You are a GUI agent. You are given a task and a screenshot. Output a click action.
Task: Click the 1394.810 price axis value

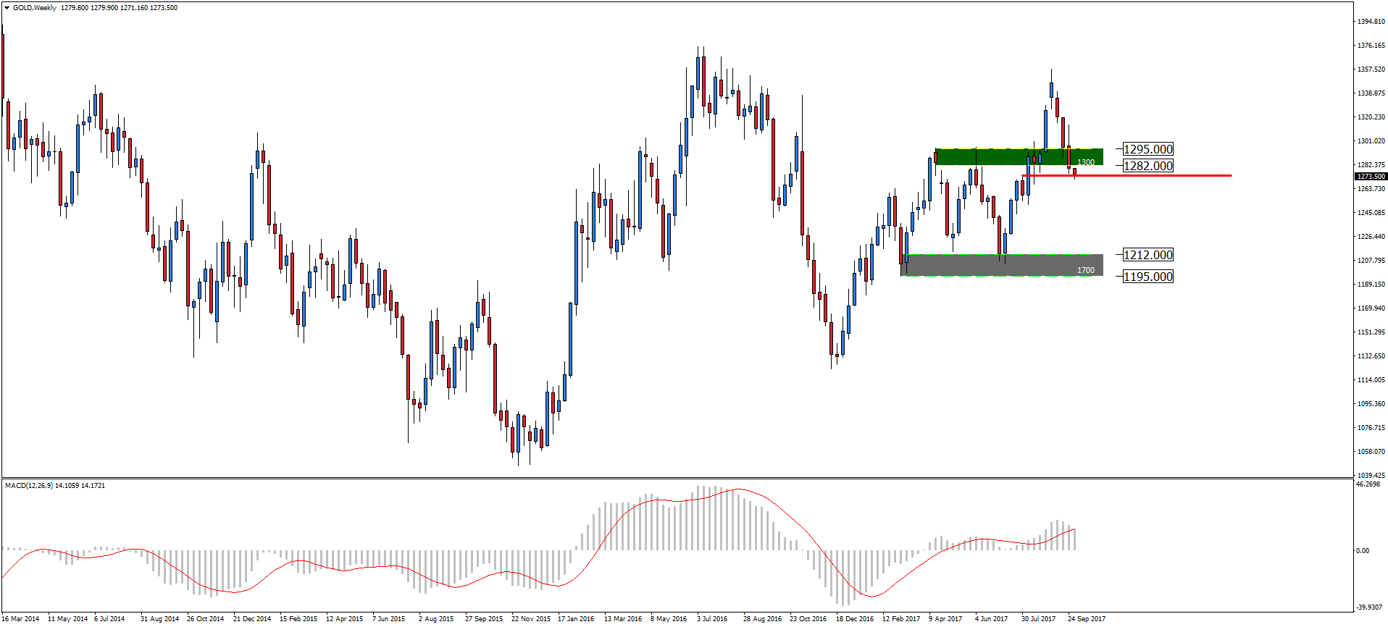click(x=1371, y=22)
